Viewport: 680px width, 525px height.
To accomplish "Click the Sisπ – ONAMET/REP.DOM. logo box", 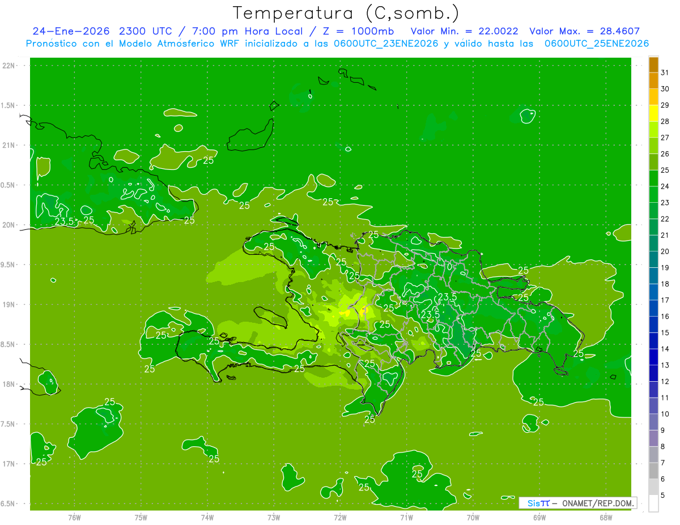I will [578, 503].
